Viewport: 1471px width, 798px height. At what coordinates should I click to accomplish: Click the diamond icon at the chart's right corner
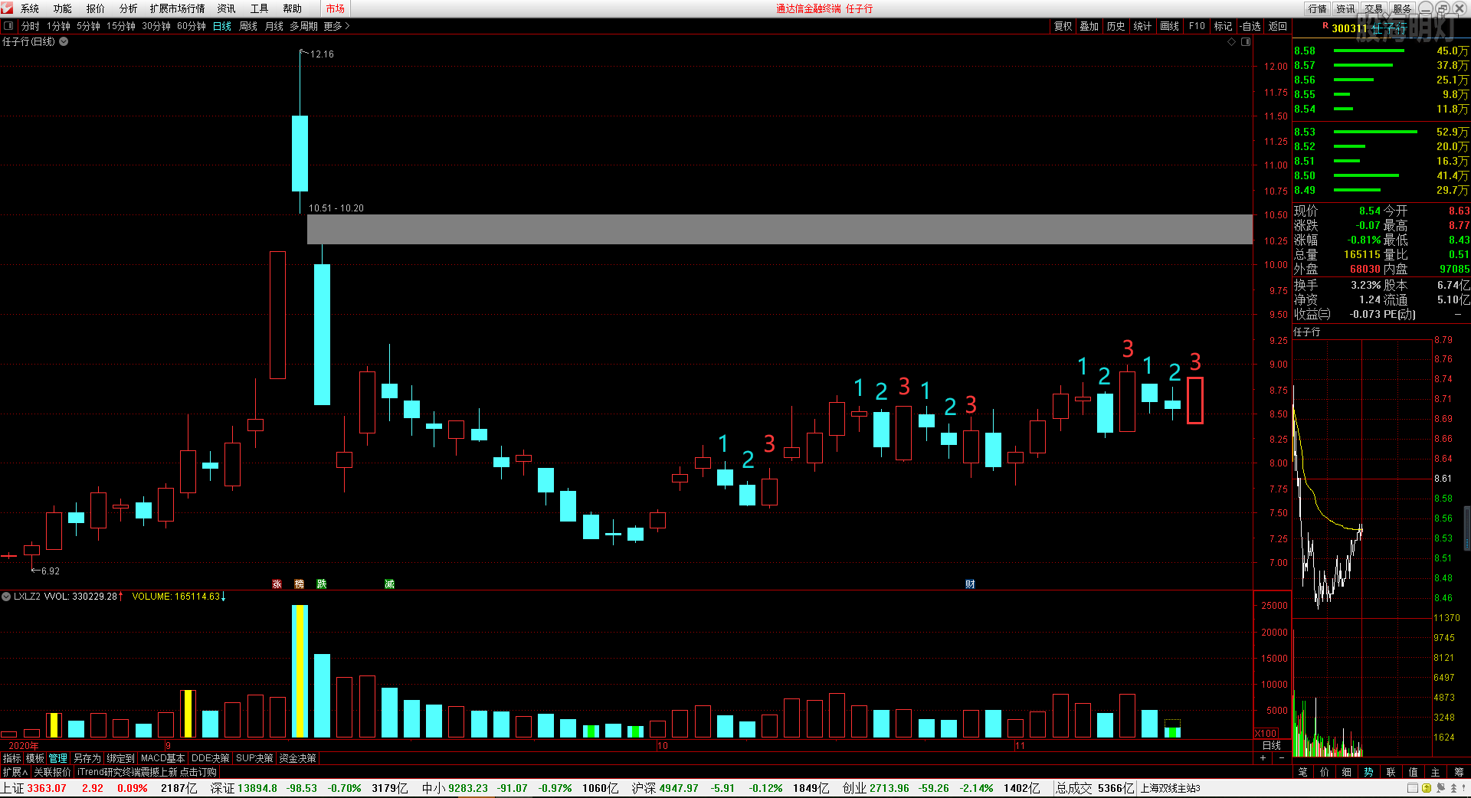point(1232,42)
